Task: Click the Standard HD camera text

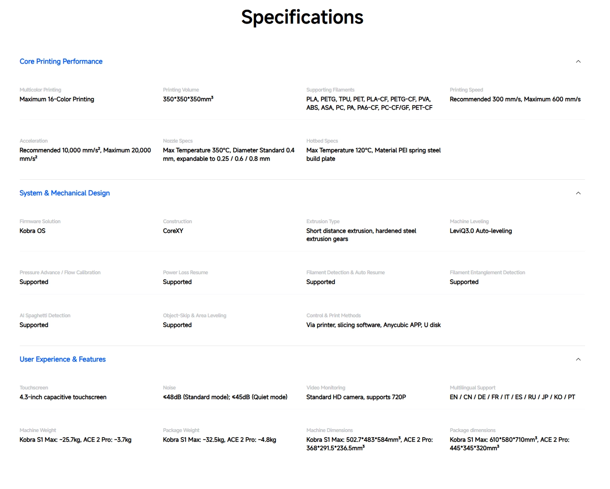Action: pos(356,397)
